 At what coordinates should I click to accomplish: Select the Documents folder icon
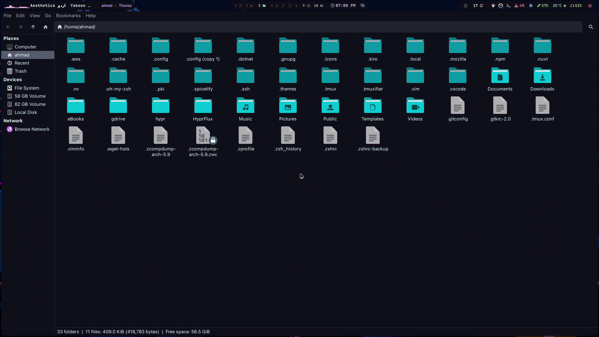click(500, 76)
